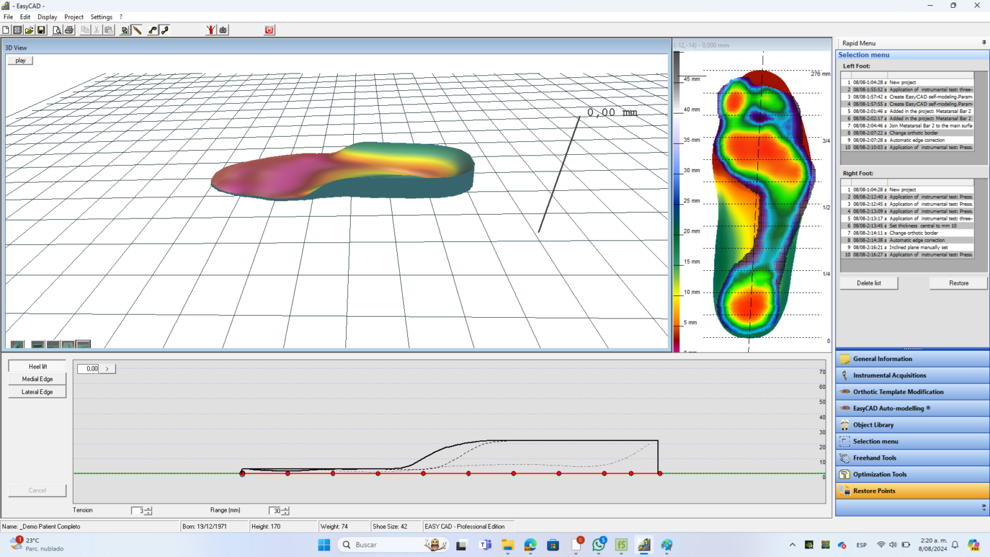
Task: Open the Settings menu
Action: [102, 17]
